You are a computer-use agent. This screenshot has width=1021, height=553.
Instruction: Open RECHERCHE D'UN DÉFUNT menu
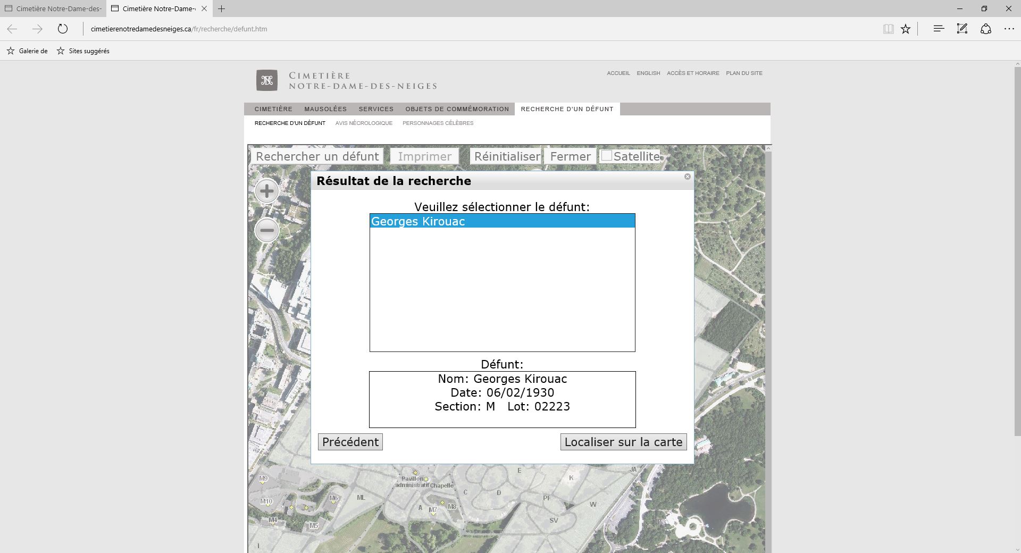pos(567,109)
